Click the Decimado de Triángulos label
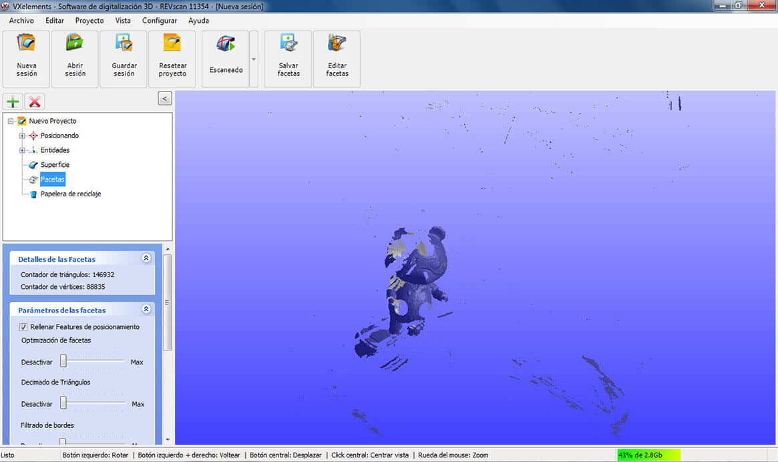778x462 pixels. [55, 382]
